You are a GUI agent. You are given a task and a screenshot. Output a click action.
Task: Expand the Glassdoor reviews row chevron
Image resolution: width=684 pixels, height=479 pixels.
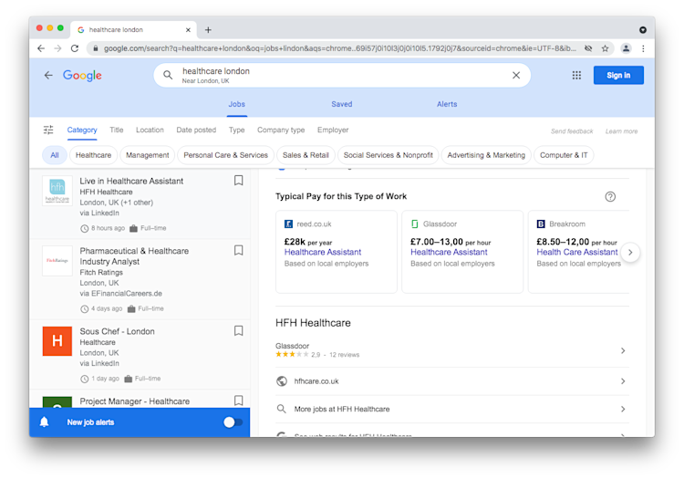click(623, 350)
